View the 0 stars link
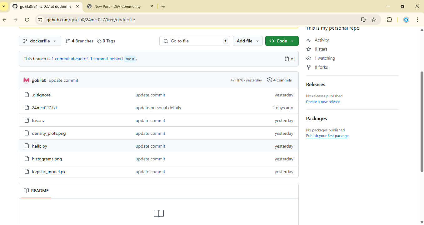Screen dimensions: 424x225 (x=317, y=49)
